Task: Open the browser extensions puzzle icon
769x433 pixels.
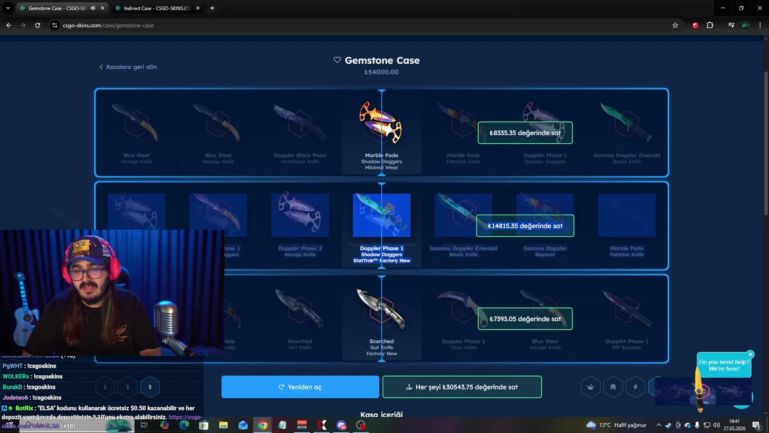Action: (x=710, y=25)
